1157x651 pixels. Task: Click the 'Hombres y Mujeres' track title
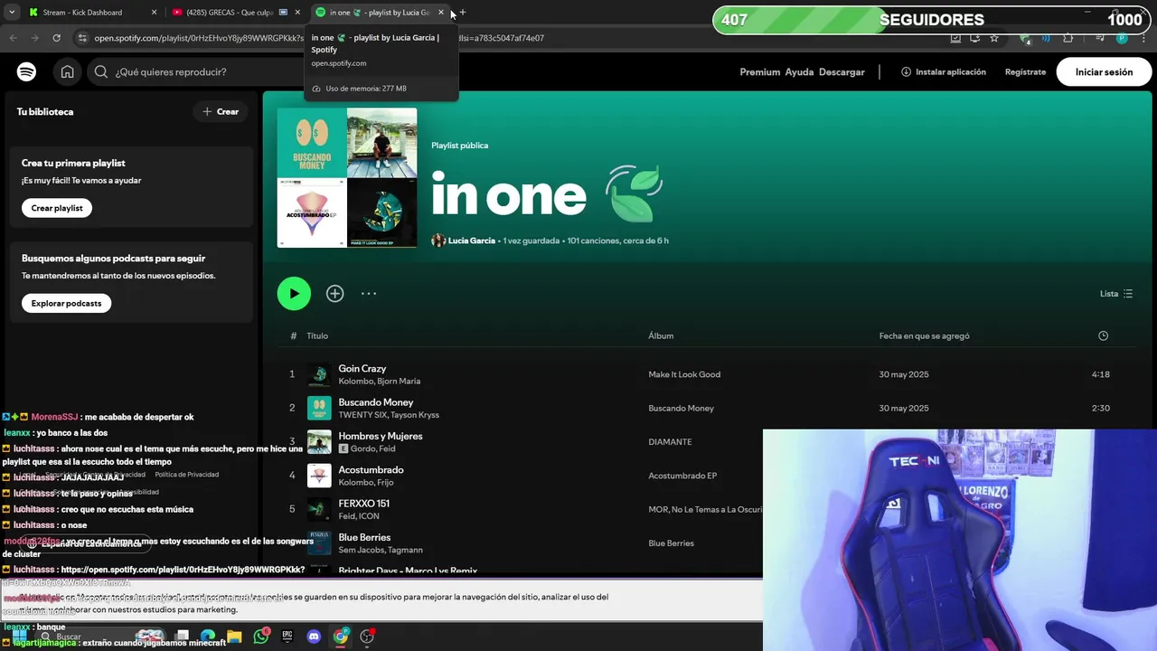coord(380,436)
